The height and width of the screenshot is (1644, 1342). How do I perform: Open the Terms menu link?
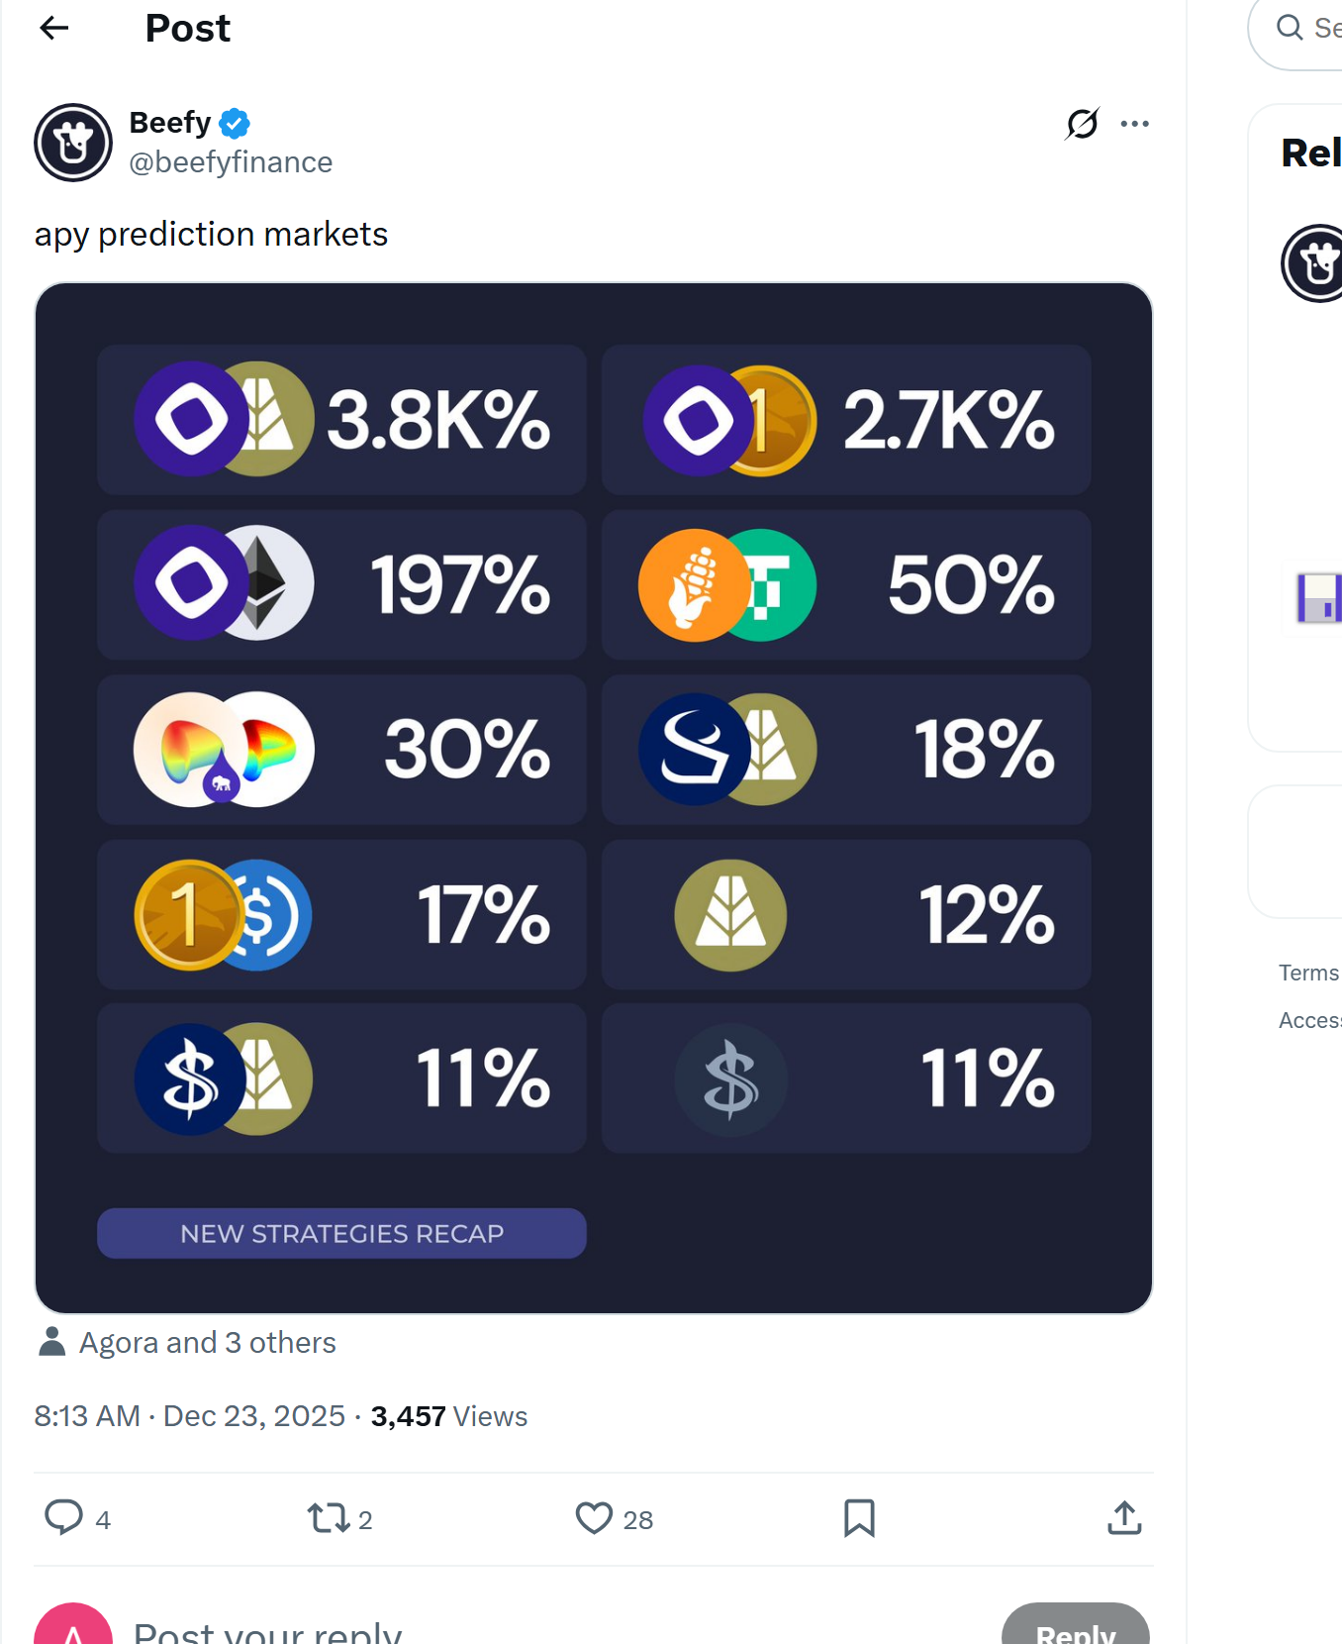pyautogui.click(x=1307, y=973)
